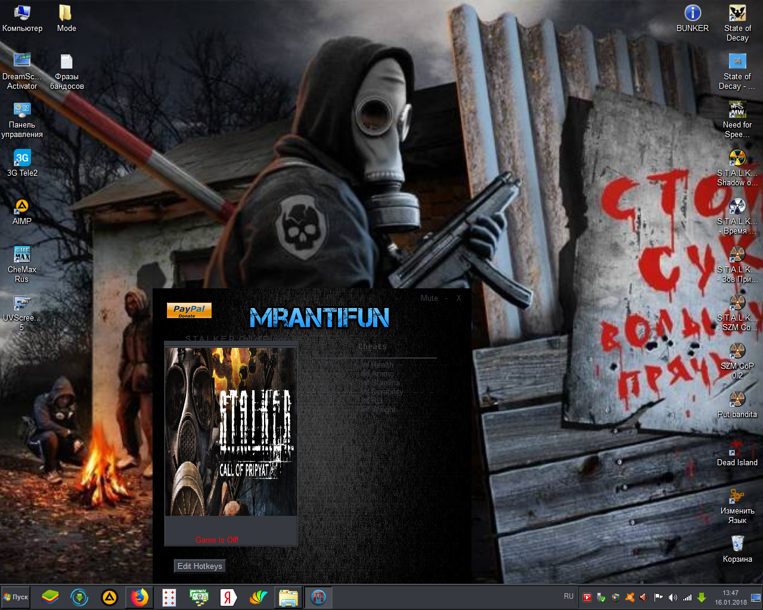Select the Изменить Язык desktop icon
The width and height of the screenshot is (763, 610).
[x=737, y=506]
